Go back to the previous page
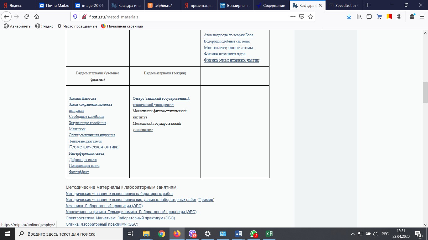This screenshot has height=240, width=428. [x=7, y=17]
